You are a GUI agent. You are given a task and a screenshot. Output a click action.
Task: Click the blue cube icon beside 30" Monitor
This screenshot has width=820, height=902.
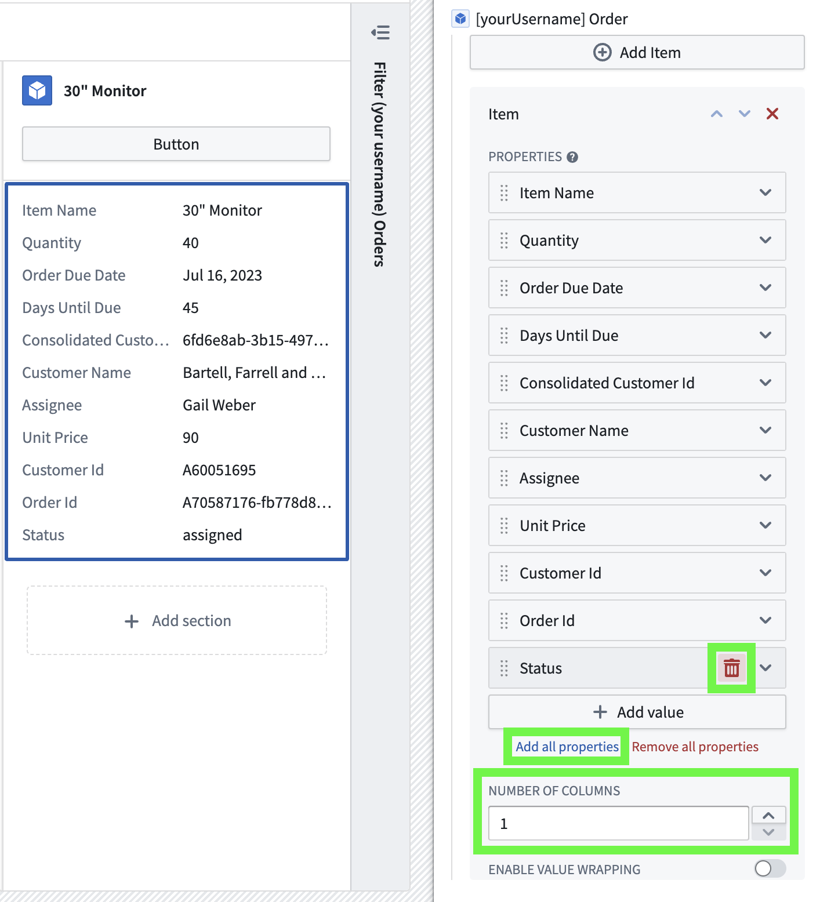(x=37, y=90)
